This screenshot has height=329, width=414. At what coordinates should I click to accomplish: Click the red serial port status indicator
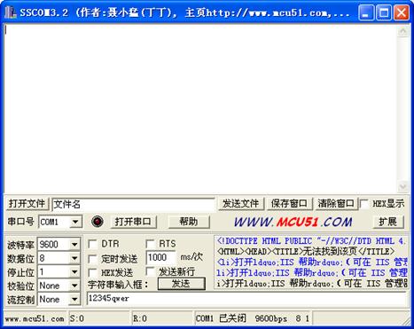(x=98, y=222)
